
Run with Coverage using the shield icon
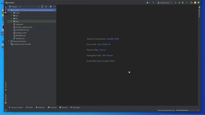183,3
